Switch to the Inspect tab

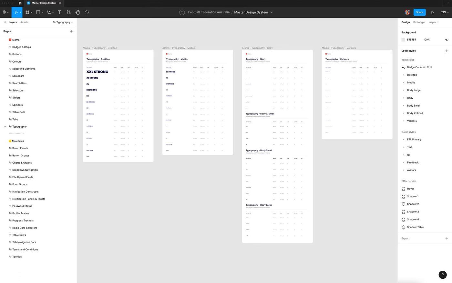(433, 22)
